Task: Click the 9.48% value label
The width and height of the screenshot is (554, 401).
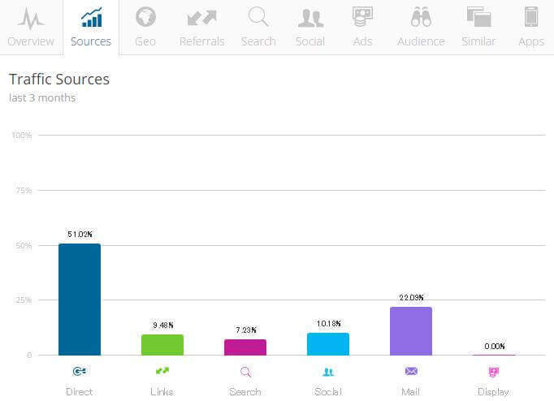Action: point(163,325)
